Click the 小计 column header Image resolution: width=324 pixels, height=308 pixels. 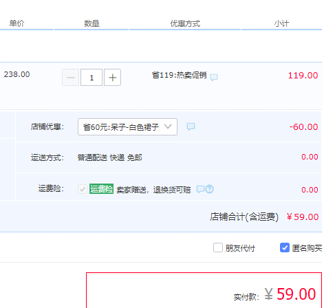pos(281,23)
